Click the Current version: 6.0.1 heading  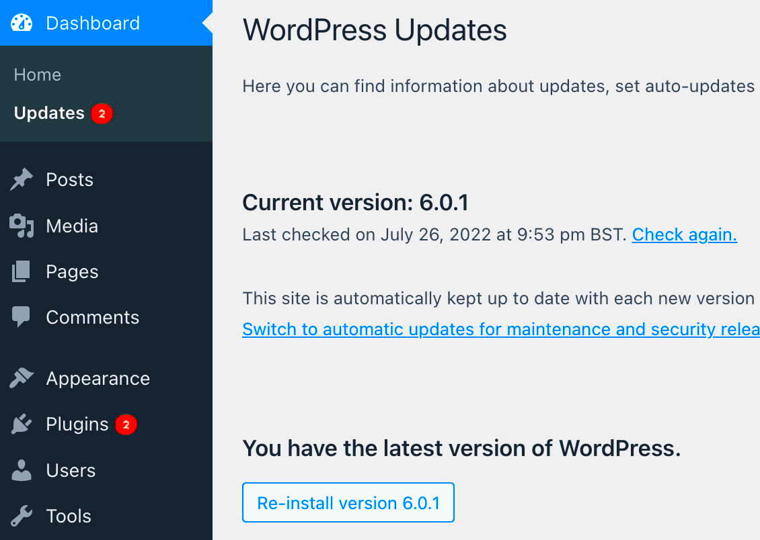click(355, 202)
